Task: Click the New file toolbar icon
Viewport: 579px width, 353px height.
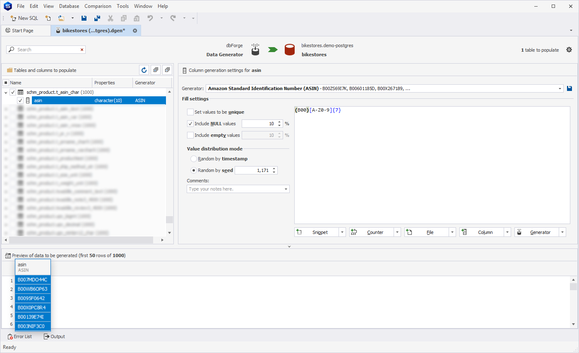Action: pyautogui.click(x=48, y=18)
